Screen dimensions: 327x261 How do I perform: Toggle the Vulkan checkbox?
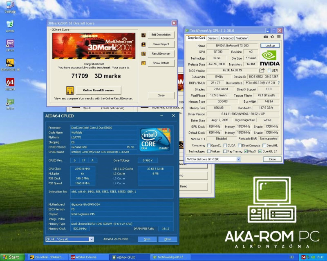[209, 151]
